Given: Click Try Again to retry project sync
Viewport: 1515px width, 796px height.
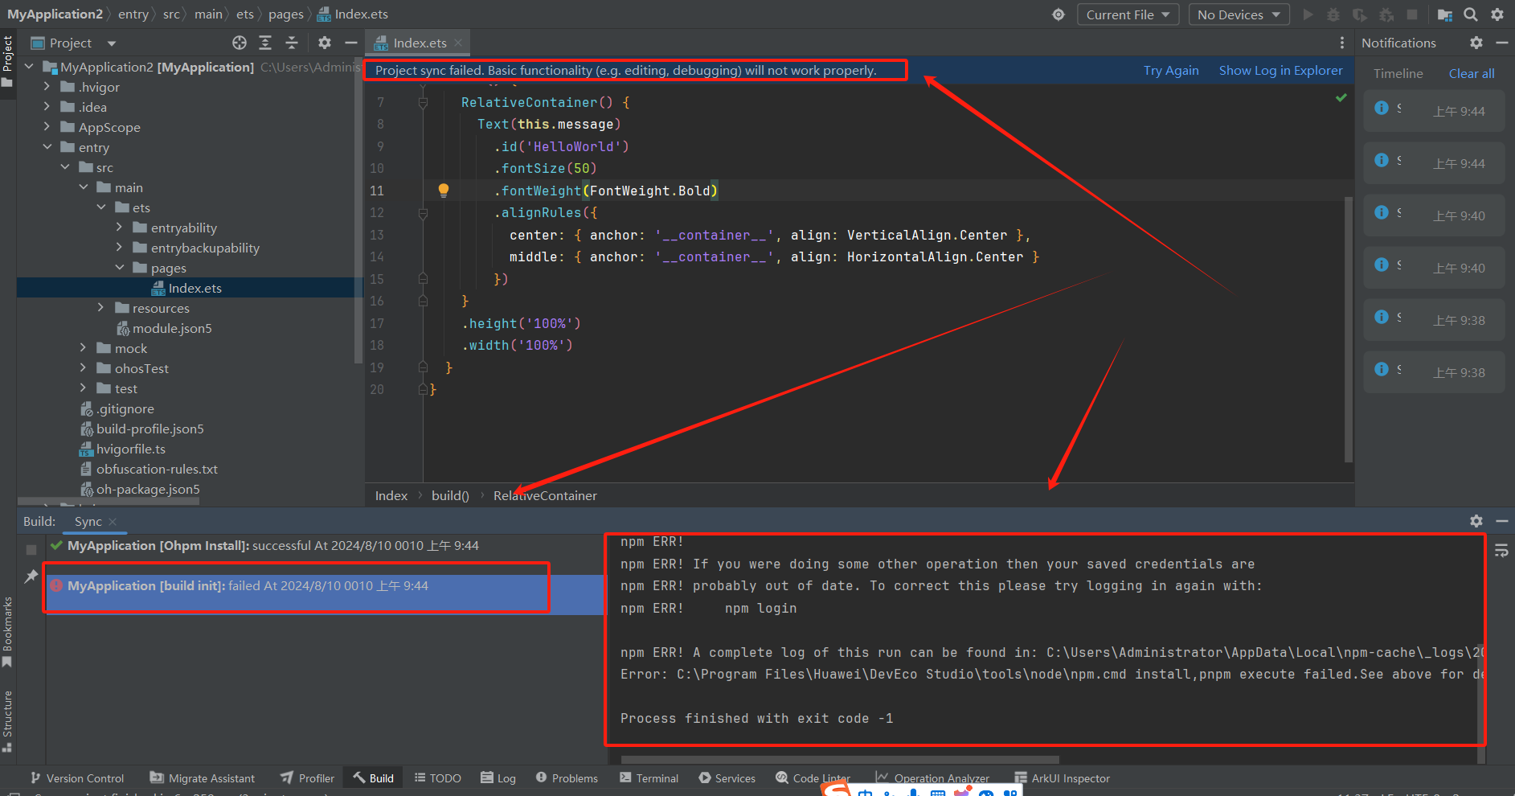Looking at the screenshot, I should pos(1170,71).
